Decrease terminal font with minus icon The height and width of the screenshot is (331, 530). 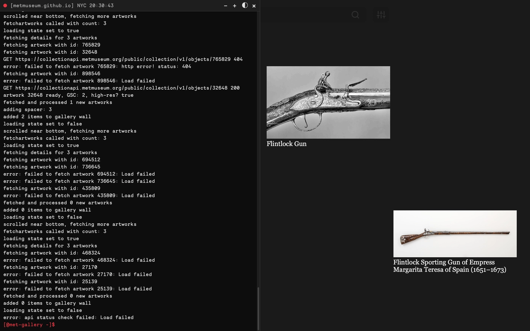(225, 6)
